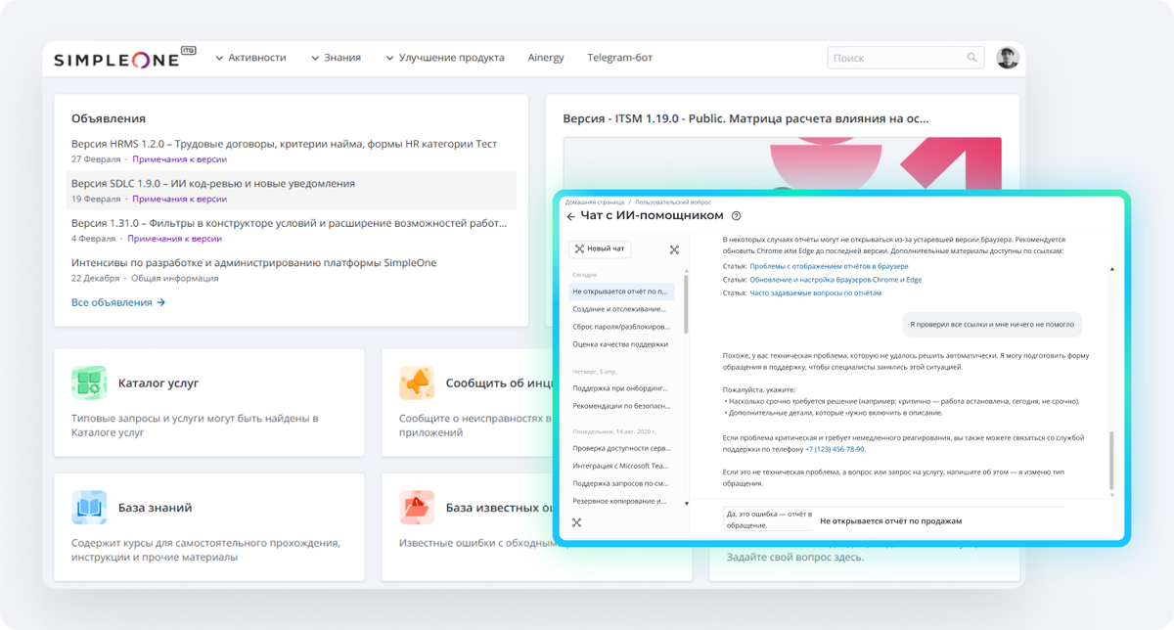Image resolution: width=1174 pixels, height=630 pixels.
Task: Click the chat list scrollbar
Action: click(x=686, y=304)
